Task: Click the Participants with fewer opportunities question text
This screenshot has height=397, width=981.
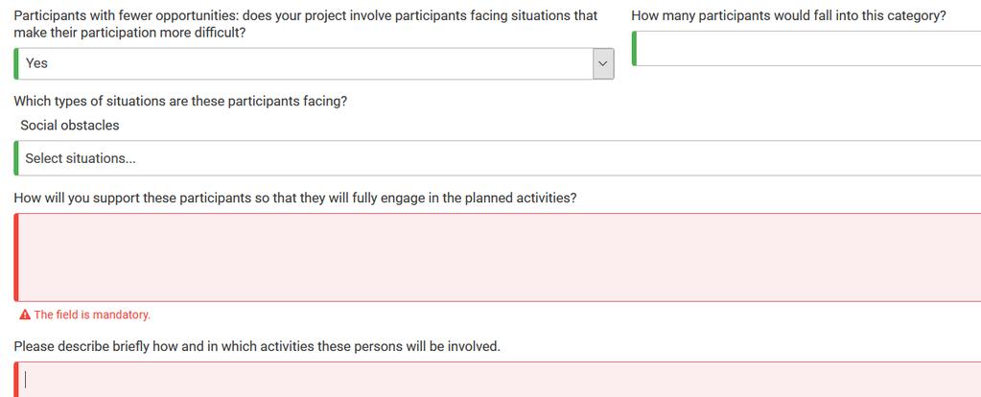Action: [x=305, y=24]
